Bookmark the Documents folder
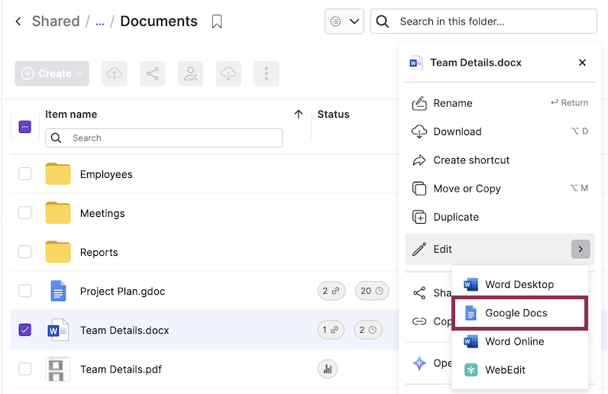Viewport: 608px width, 394px height. click(x=217, y=21)
